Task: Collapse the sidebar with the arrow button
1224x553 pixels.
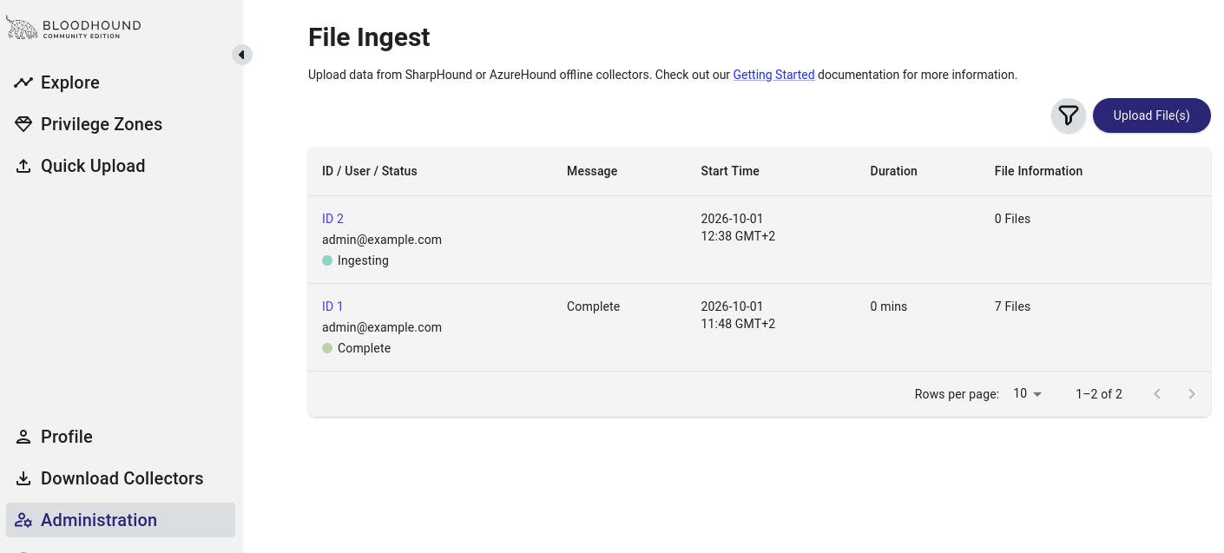Action: point(242,55)
